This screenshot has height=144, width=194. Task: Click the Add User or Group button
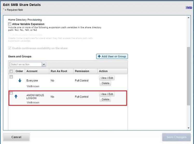112,56
